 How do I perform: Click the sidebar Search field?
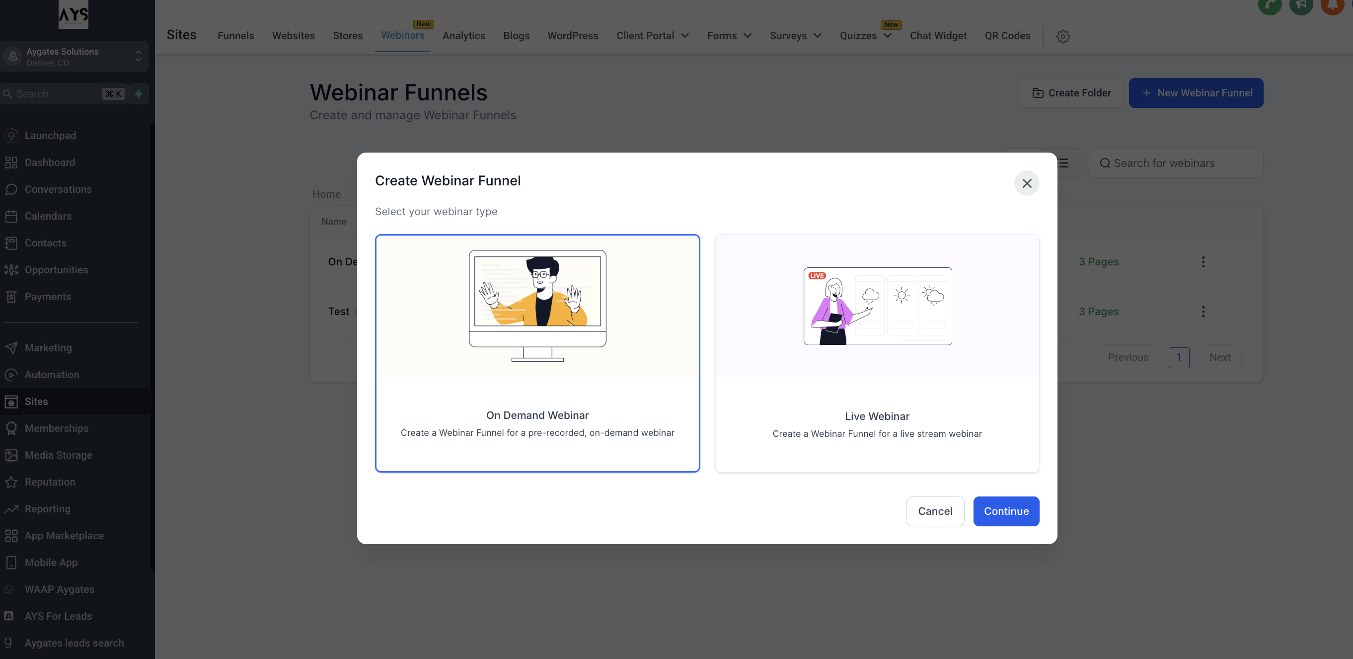point(64,94)
